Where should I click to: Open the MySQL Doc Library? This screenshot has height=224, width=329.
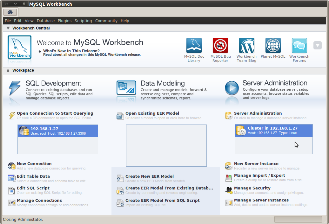click(194, 45)
